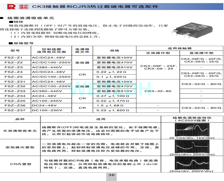Click the 电涌吸收元件 column header
This screenshot has height=181, width=224.
(x=82, y=50)
